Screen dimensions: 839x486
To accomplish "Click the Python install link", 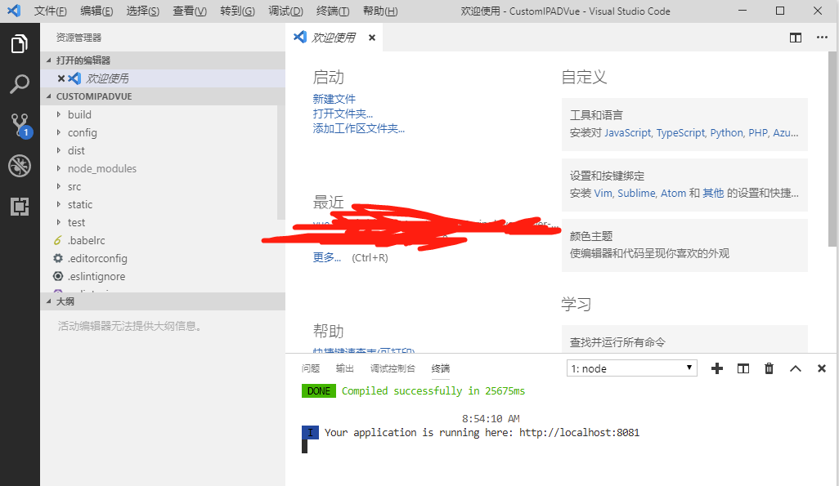I will click(727, 132).
